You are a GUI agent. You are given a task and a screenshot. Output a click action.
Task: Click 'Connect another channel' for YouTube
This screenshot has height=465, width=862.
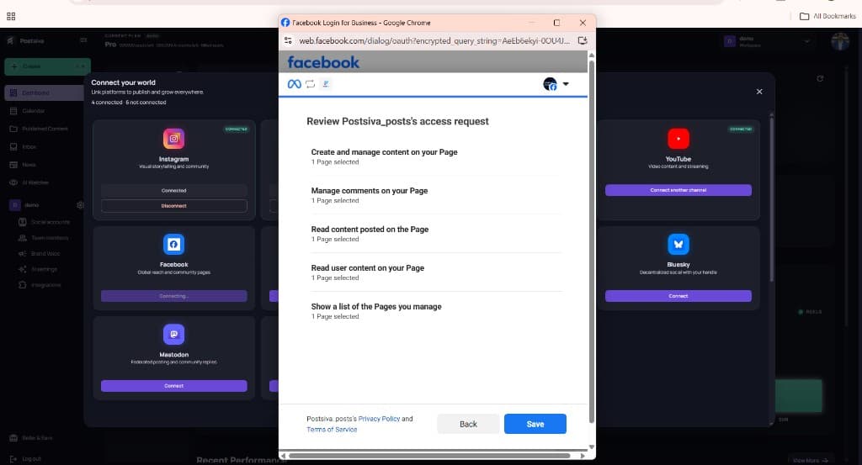coord(678,190)
